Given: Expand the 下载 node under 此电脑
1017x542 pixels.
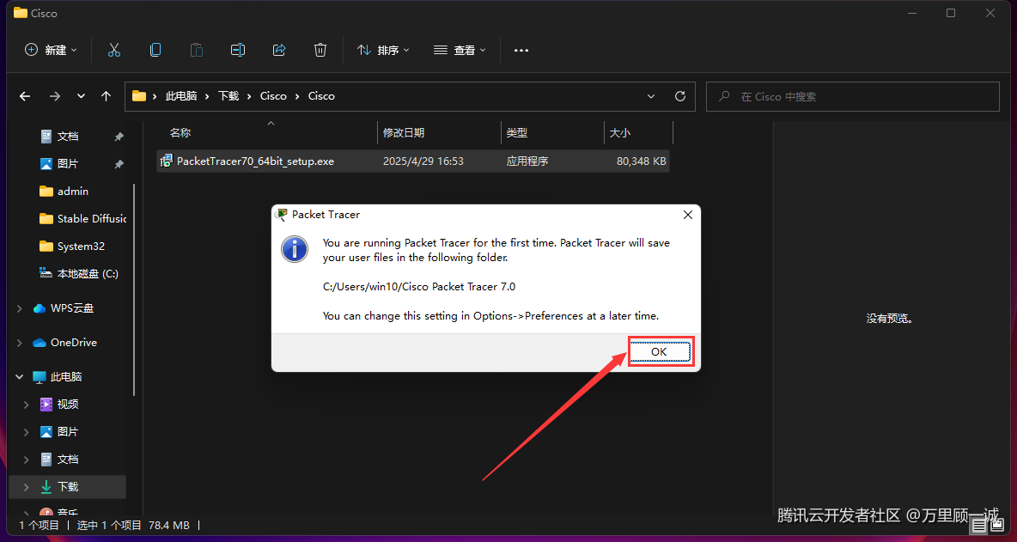Looking at the screenshot, I should pos(27,487).
